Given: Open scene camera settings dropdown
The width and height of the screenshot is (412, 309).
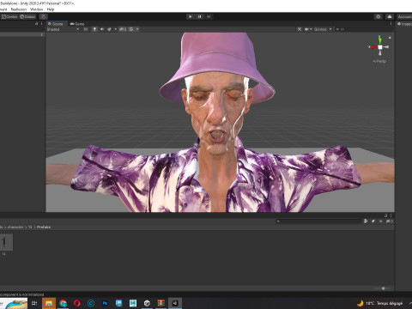Looking at the screenshot, I should click(x=308, y=29).
